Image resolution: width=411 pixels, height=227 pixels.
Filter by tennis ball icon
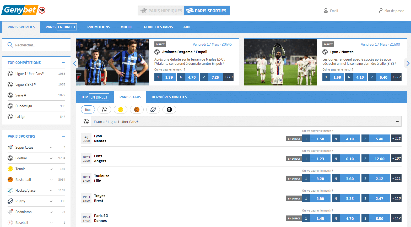coord(121,110)
